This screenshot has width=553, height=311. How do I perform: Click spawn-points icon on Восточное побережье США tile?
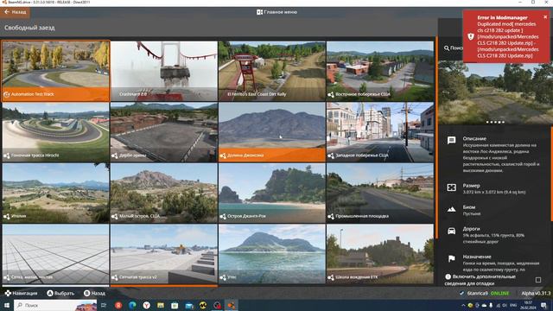[330, 94]
